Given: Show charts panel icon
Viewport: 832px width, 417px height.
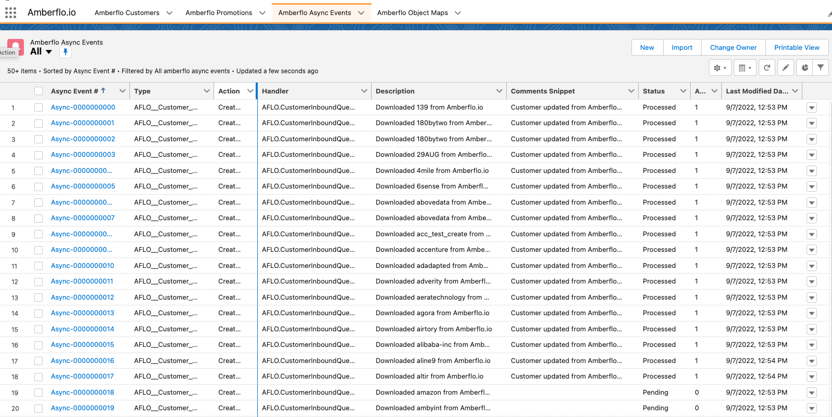Looking at the screenshot, I should pyautogui.click(x=804, y=68).
